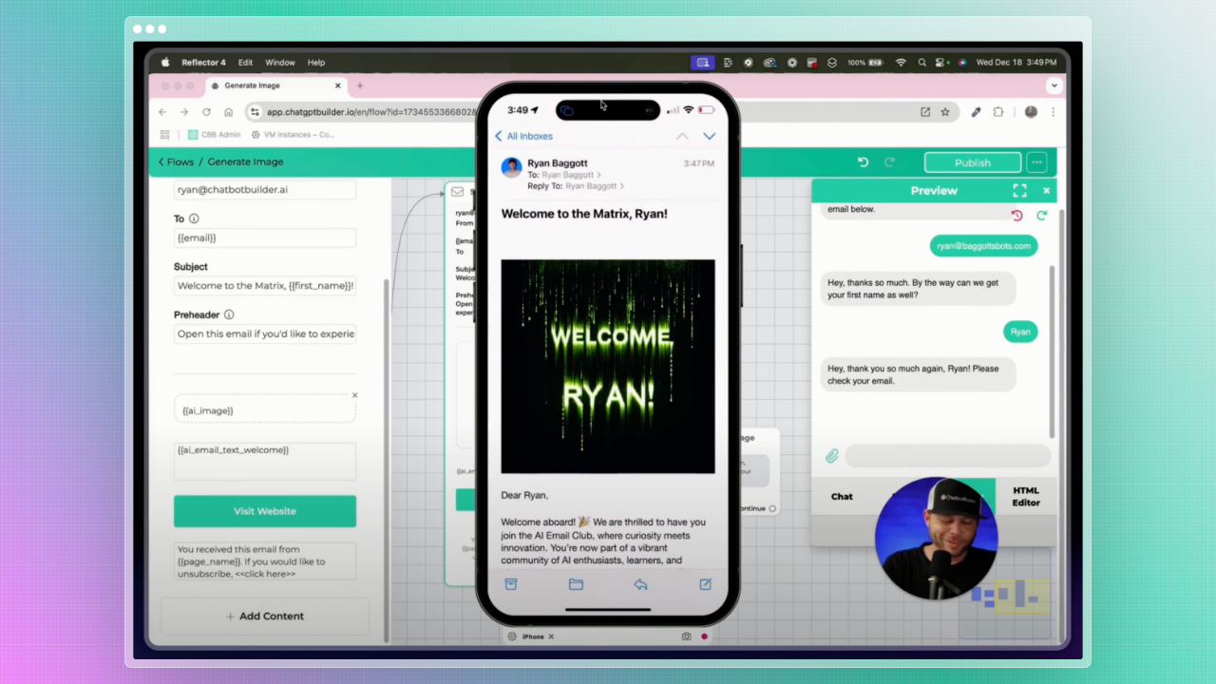This screenshot has height=684, width=1216.
Task: Click the Welcome Ryan Matrix image
Action: [608, 367]
